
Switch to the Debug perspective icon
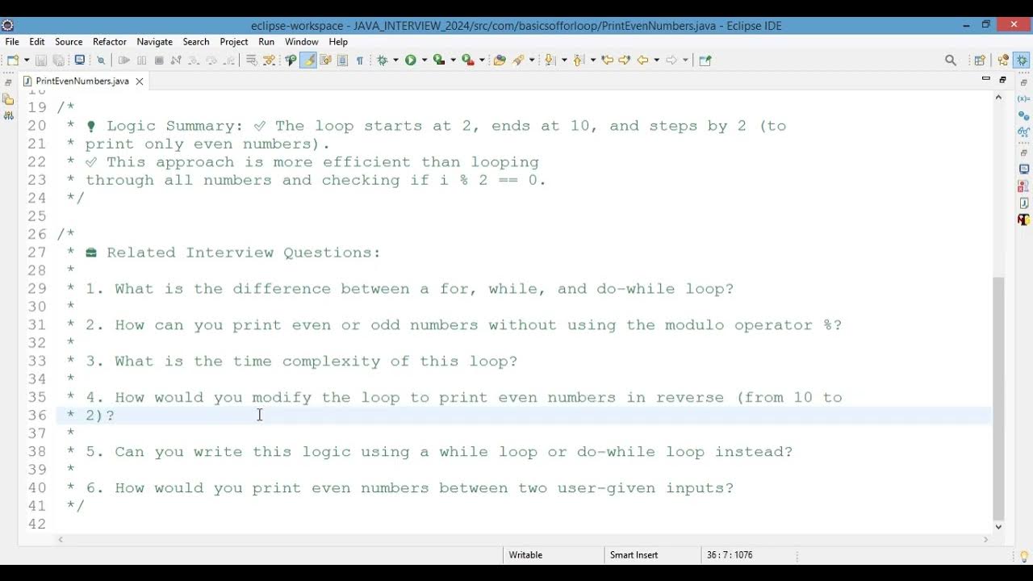(1023, 60)
